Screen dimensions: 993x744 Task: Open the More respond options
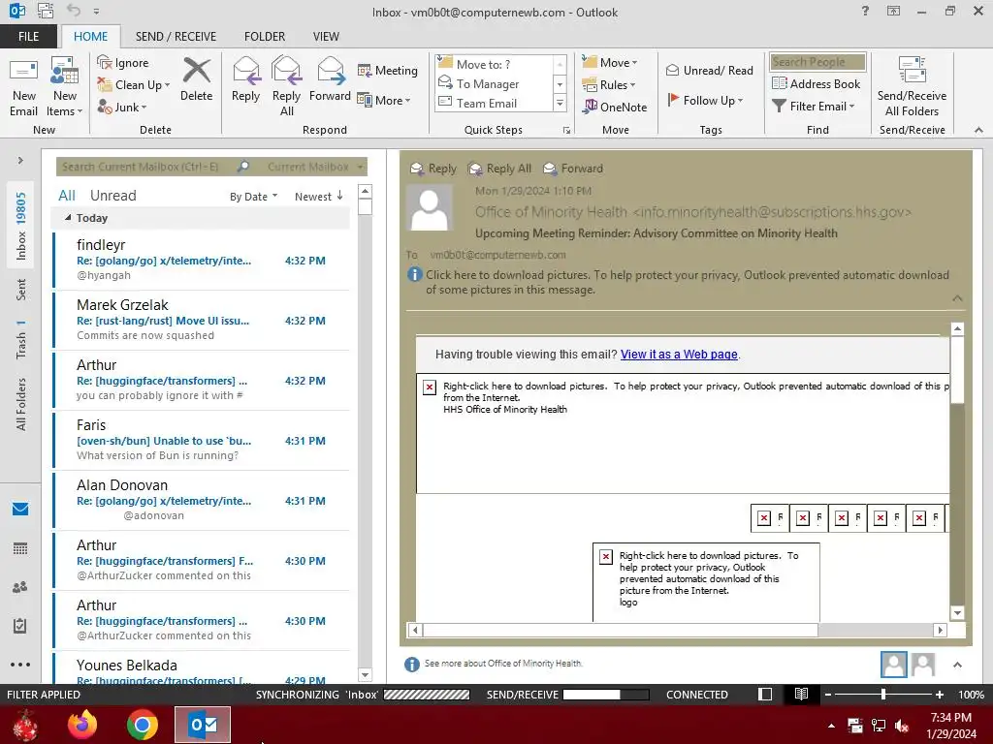click(384, 100)
